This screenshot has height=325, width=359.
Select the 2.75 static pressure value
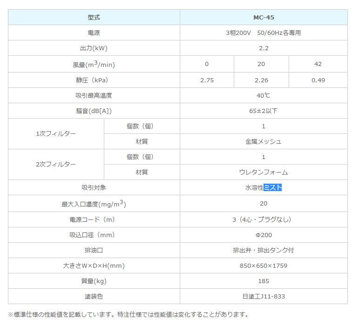207,80
